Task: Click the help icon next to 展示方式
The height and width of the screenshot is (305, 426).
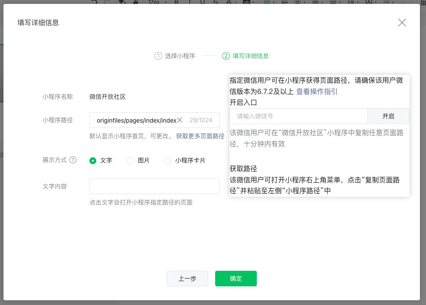Action: tap(73, 160)
